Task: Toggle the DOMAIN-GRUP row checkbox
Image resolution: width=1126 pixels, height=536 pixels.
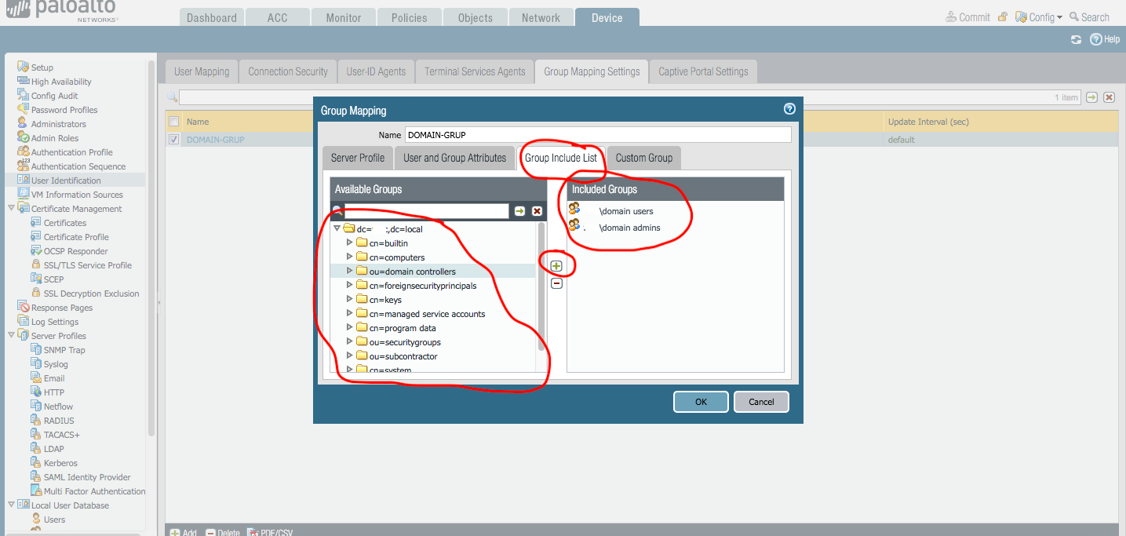Action: point(174,140)
